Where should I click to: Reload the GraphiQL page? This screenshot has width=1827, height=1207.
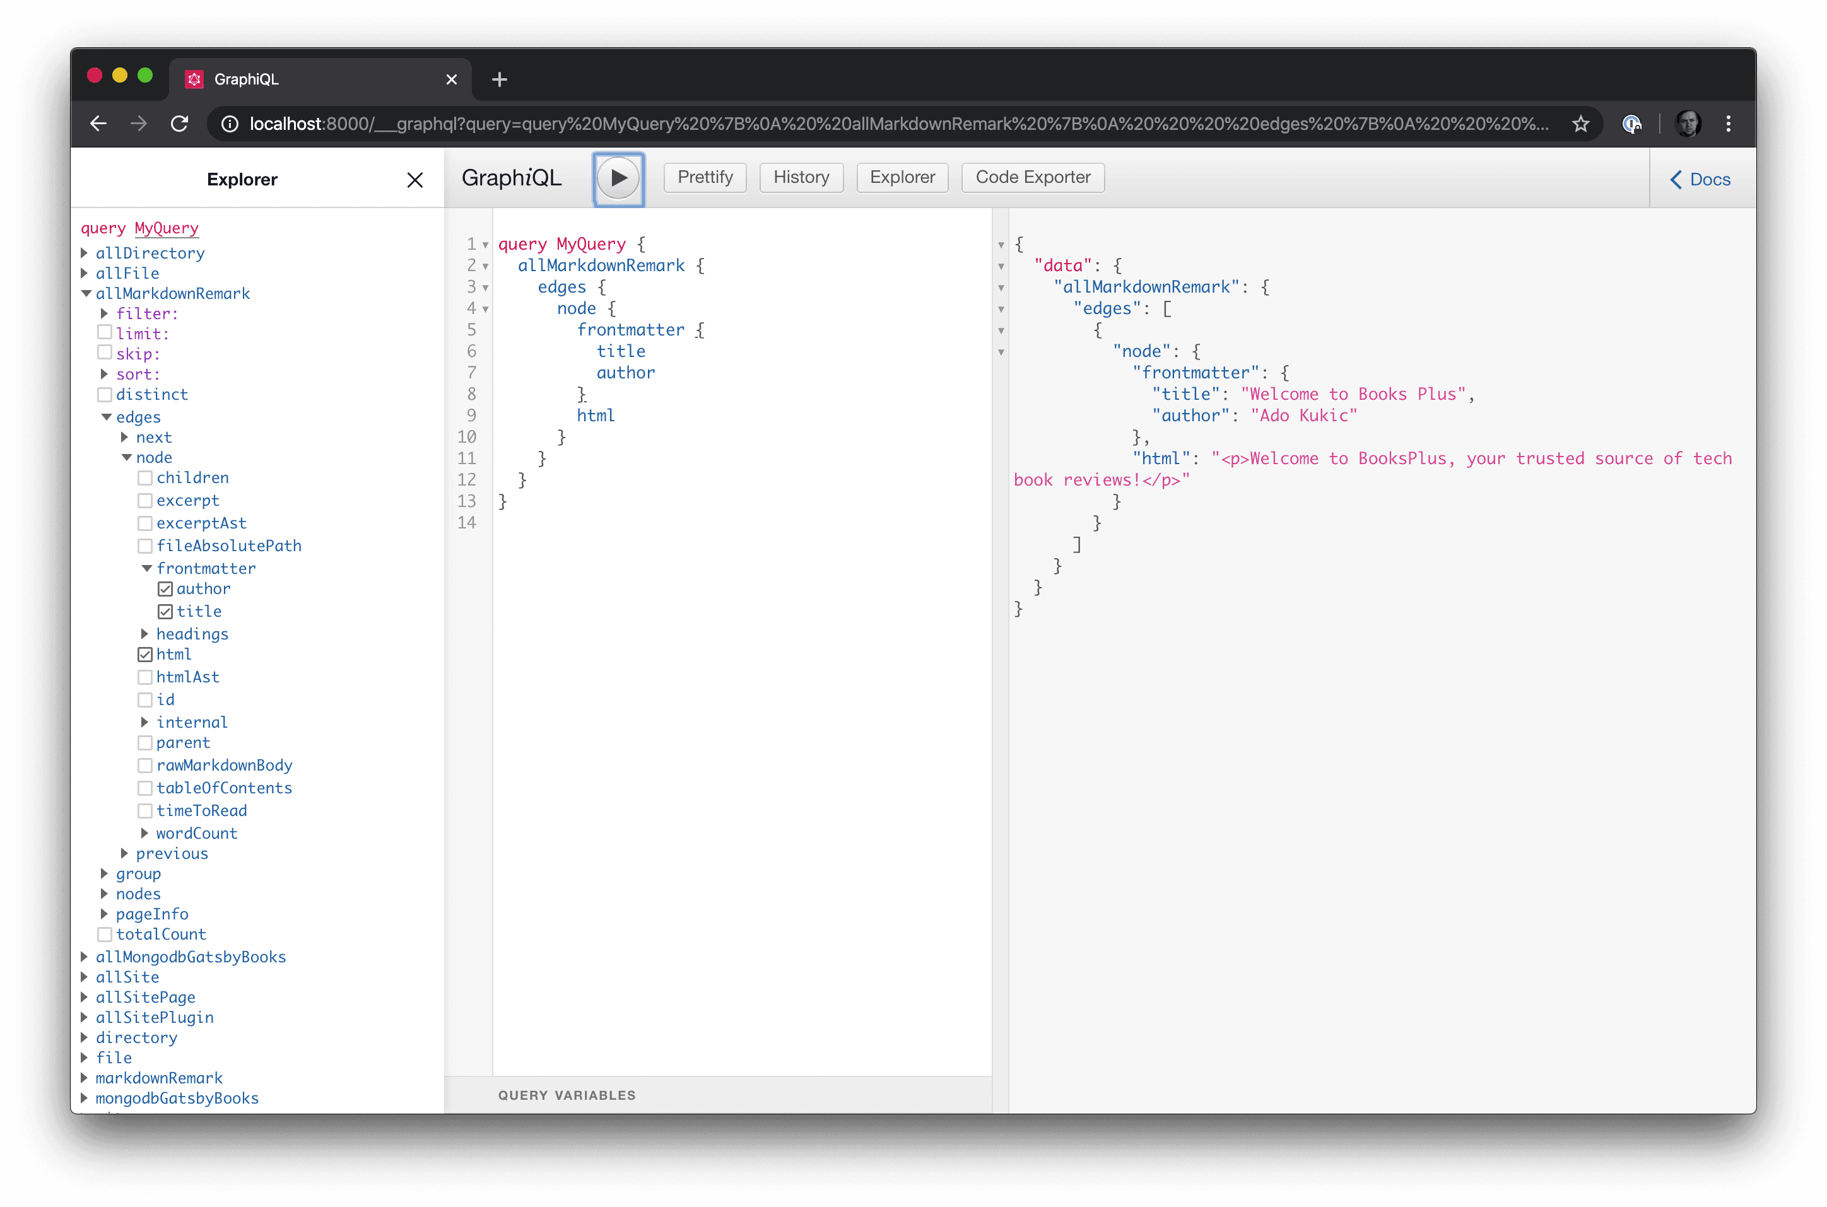pyautogui.click(x=179, y=123)
